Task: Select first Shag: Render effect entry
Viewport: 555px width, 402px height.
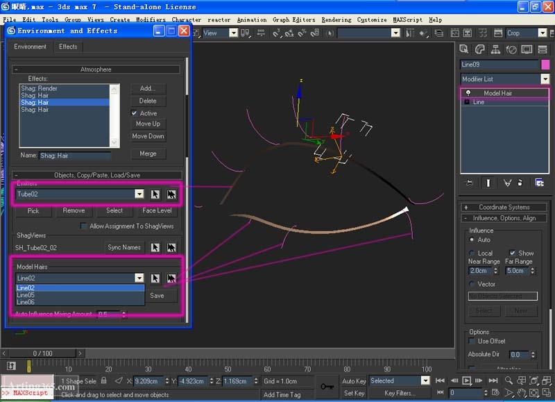Action: tap(65, 89)
